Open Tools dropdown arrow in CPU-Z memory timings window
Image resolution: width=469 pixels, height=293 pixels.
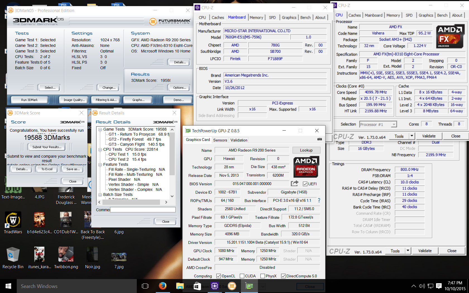(x=408, y=251)
